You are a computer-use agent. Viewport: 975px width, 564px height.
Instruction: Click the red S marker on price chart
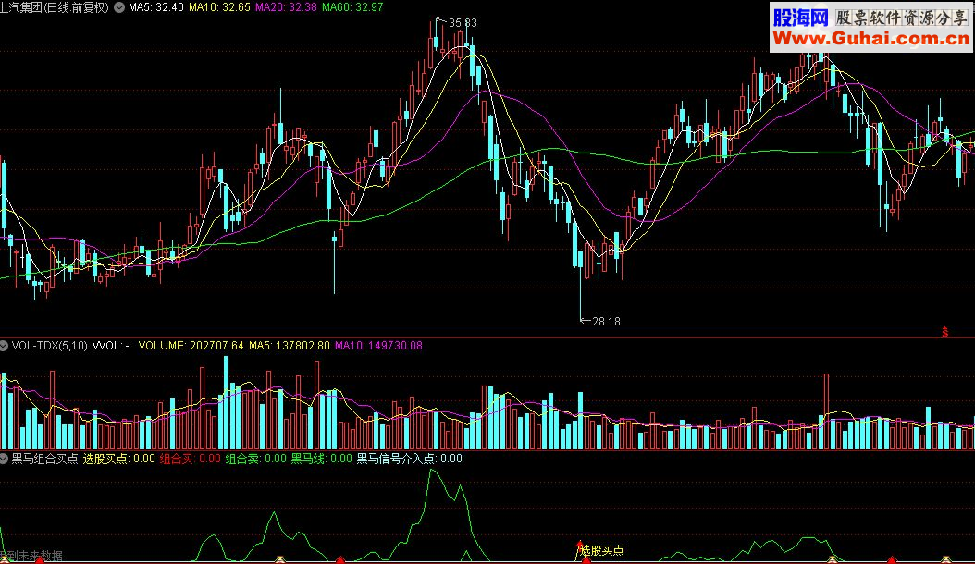coord(944,332)
